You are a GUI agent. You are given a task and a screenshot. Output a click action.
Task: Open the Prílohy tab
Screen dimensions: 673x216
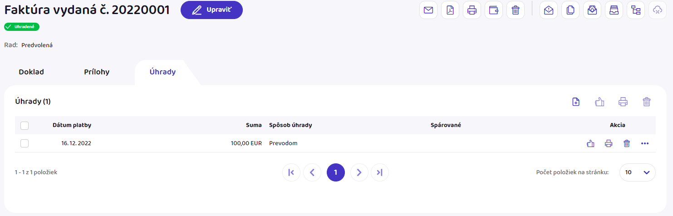coord(97,72)
